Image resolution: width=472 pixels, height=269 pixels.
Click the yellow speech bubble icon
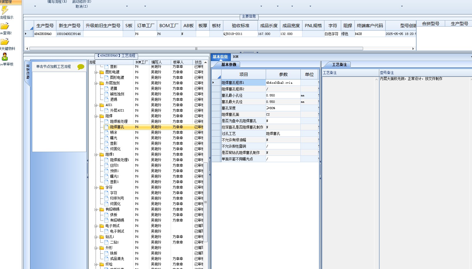click(81, 67)
